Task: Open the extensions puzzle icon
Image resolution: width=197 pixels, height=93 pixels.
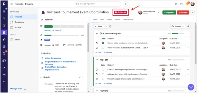Action: (x=176, y=4)
